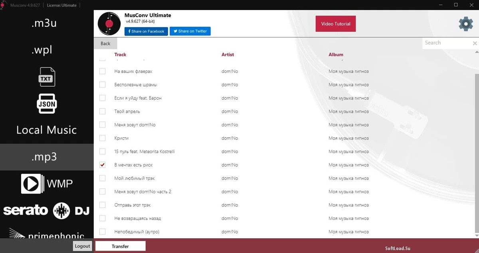Select .wpl in the sidebar
This screenshot has height=253, width=479.
(x=42, y=50)
